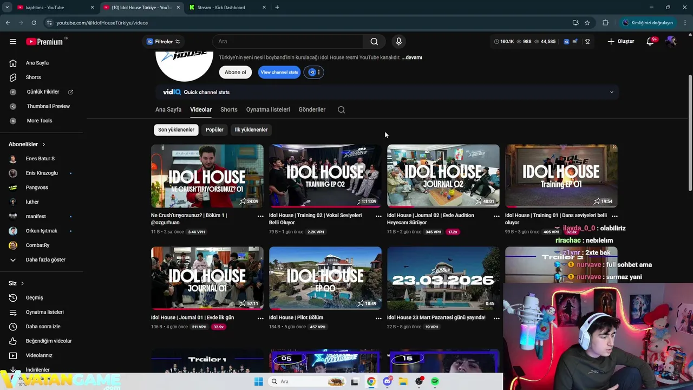Click the View channel stats button
The width and height of the screenshot is (693, 390).
(x=279, y=72)
